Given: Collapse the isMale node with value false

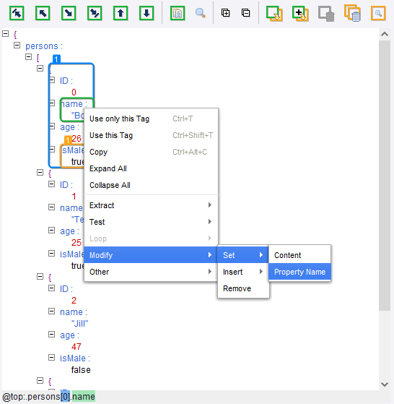Looking at the screenshot, I should pyautogui.click(x=52, y=358).
